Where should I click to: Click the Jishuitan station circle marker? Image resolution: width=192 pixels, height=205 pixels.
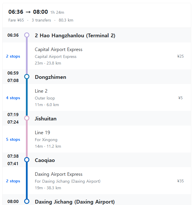[27, 118]
